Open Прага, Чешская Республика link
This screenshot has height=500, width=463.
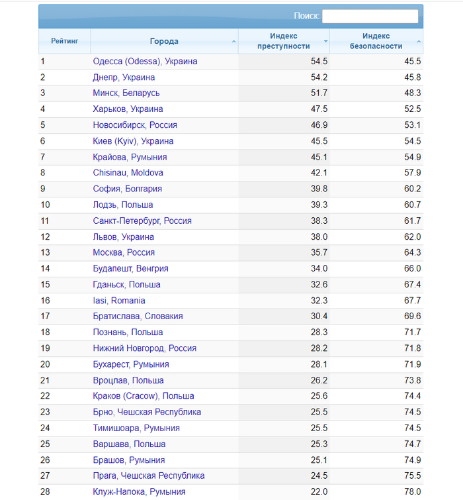pyautogui.click(x=149, y=475)
